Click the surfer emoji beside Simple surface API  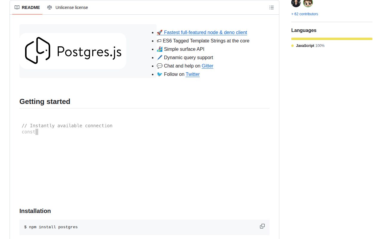point(160,49)
